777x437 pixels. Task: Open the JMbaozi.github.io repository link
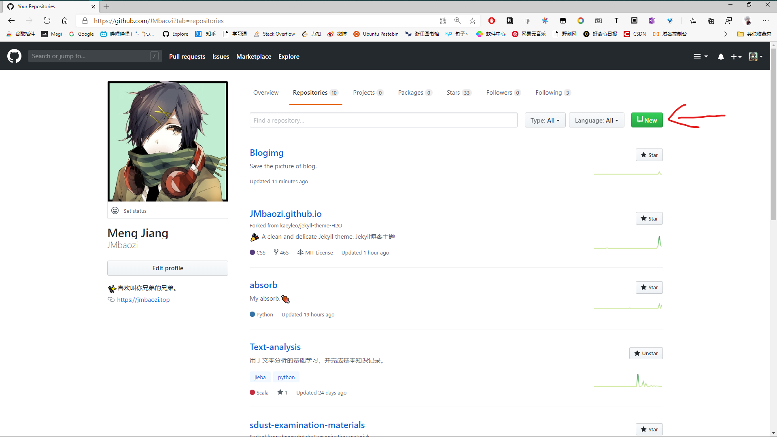[x=285, y=214]
